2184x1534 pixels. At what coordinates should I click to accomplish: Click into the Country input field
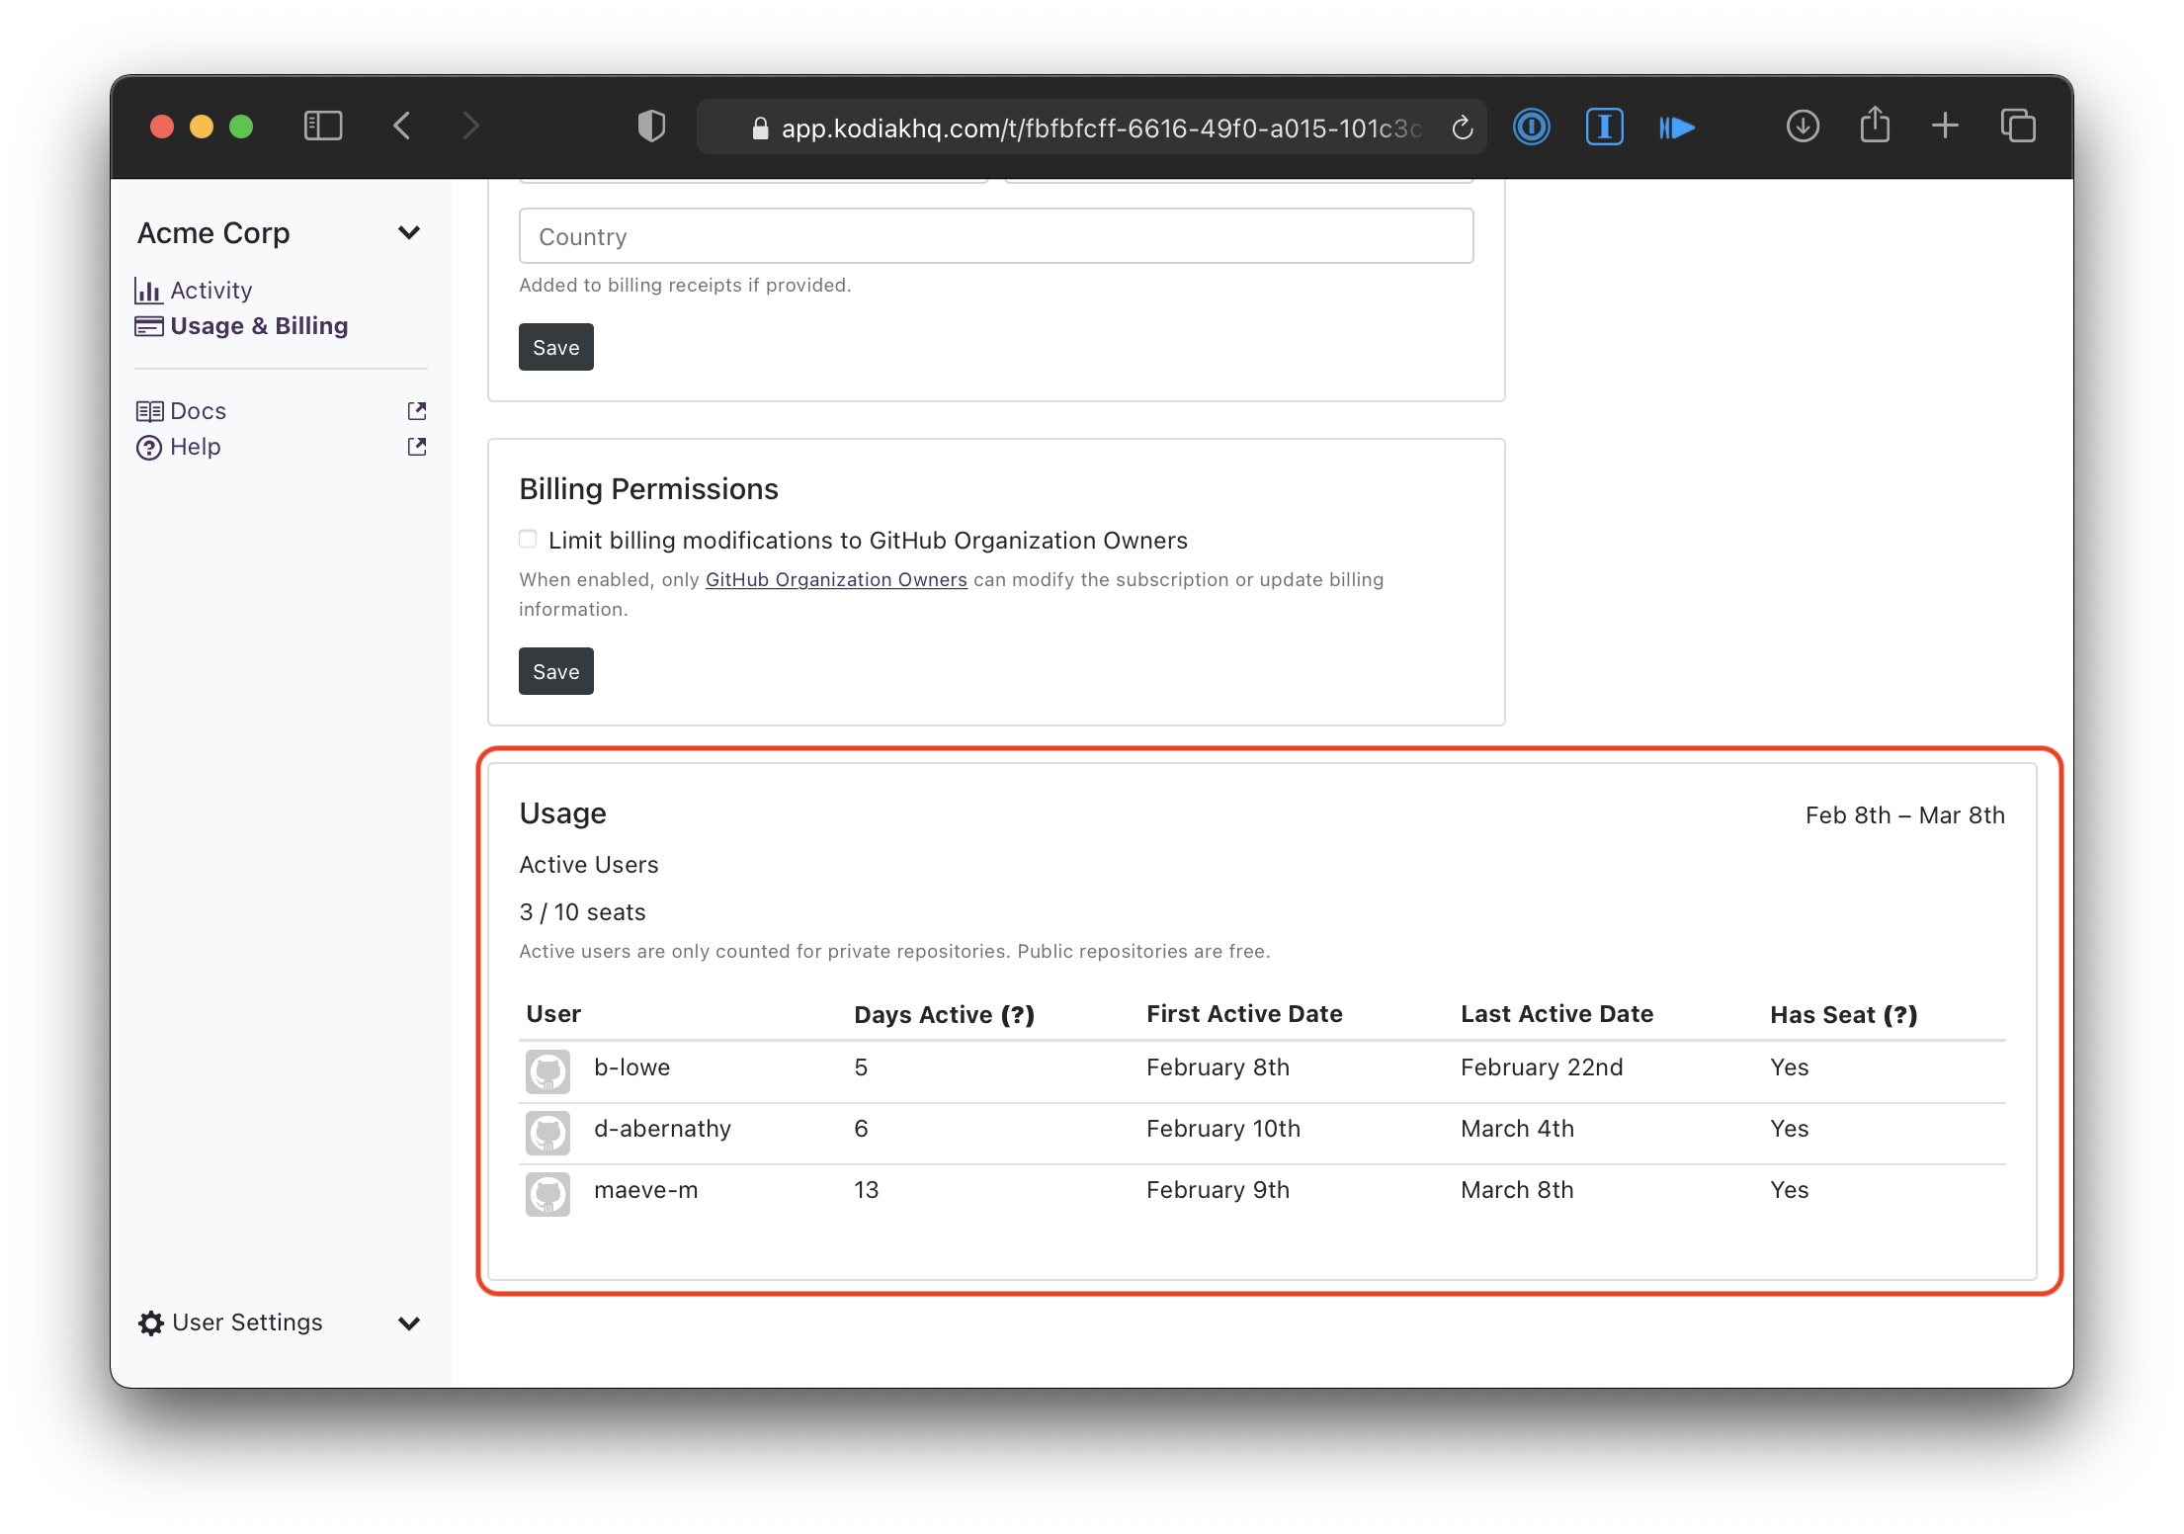[x=995, y=236]
